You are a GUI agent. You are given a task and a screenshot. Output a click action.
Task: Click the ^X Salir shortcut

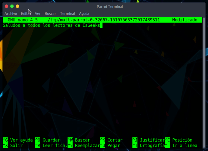[x=13, y=145]
